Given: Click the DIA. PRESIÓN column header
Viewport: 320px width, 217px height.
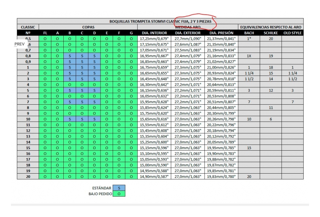Looking at the screenshot, I should click(221, 33).
